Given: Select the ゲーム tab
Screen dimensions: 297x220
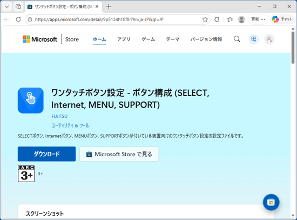Looking at the screenshot, I should (148, 39).
